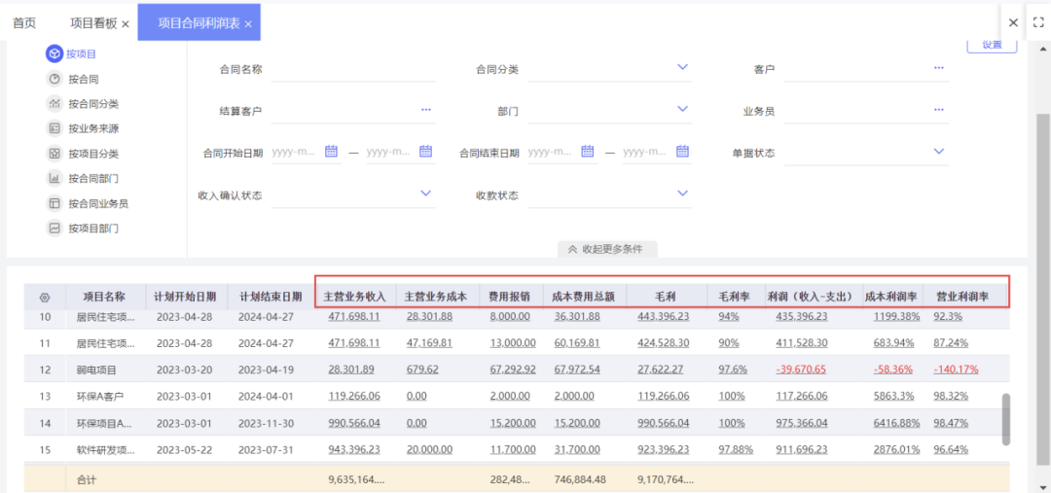Open 成本利润率 link 5863.3%

coord(893,396)
